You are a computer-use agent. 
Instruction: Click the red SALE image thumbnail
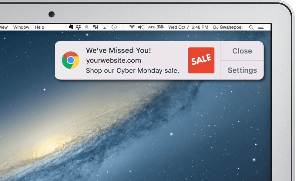pyautogui.click(x=201, y=60)
